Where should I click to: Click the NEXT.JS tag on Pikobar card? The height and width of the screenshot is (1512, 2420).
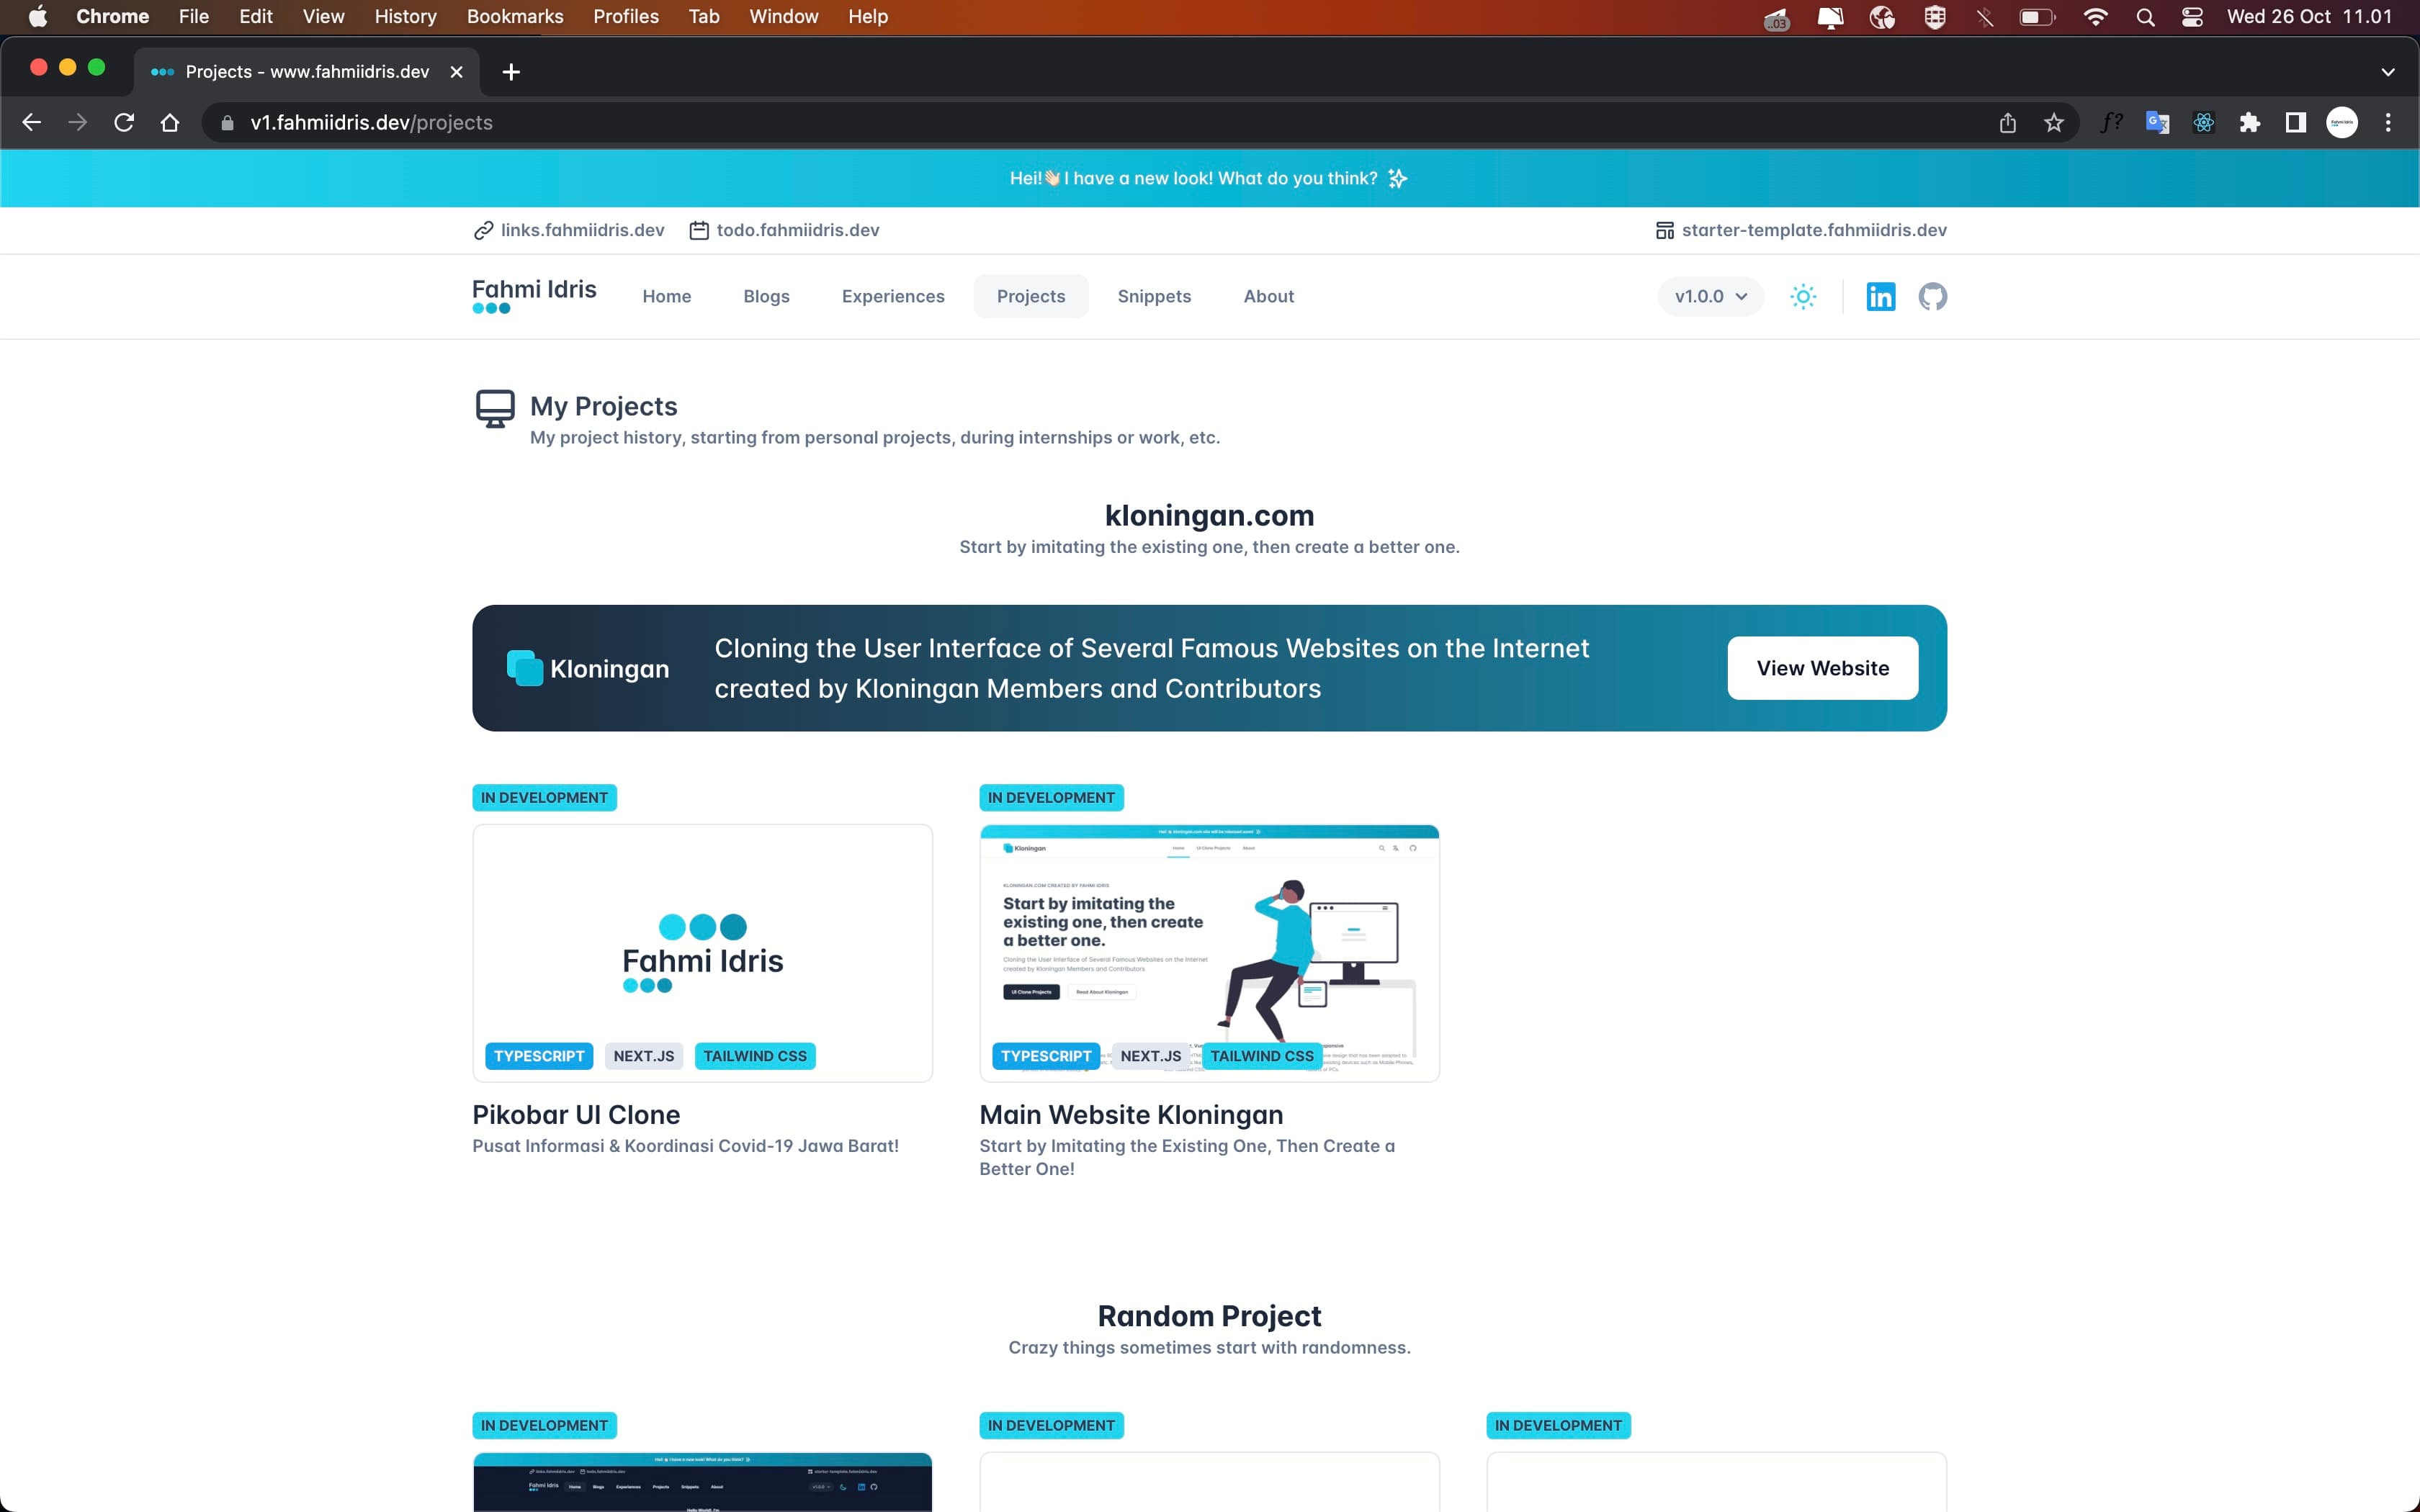pos(644,1056)
